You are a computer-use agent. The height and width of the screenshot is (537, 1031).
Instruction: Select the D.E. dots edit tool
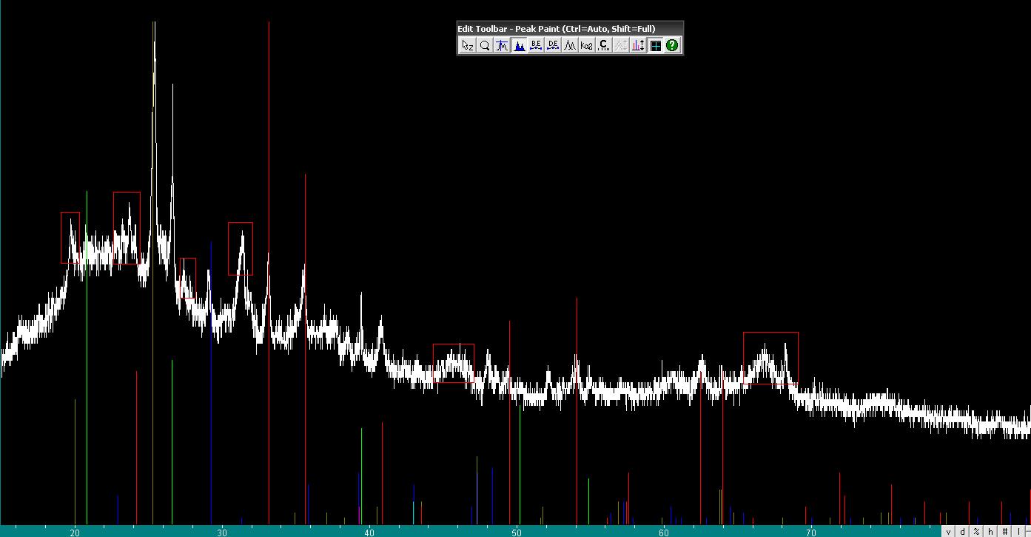(x=553, y=45)
